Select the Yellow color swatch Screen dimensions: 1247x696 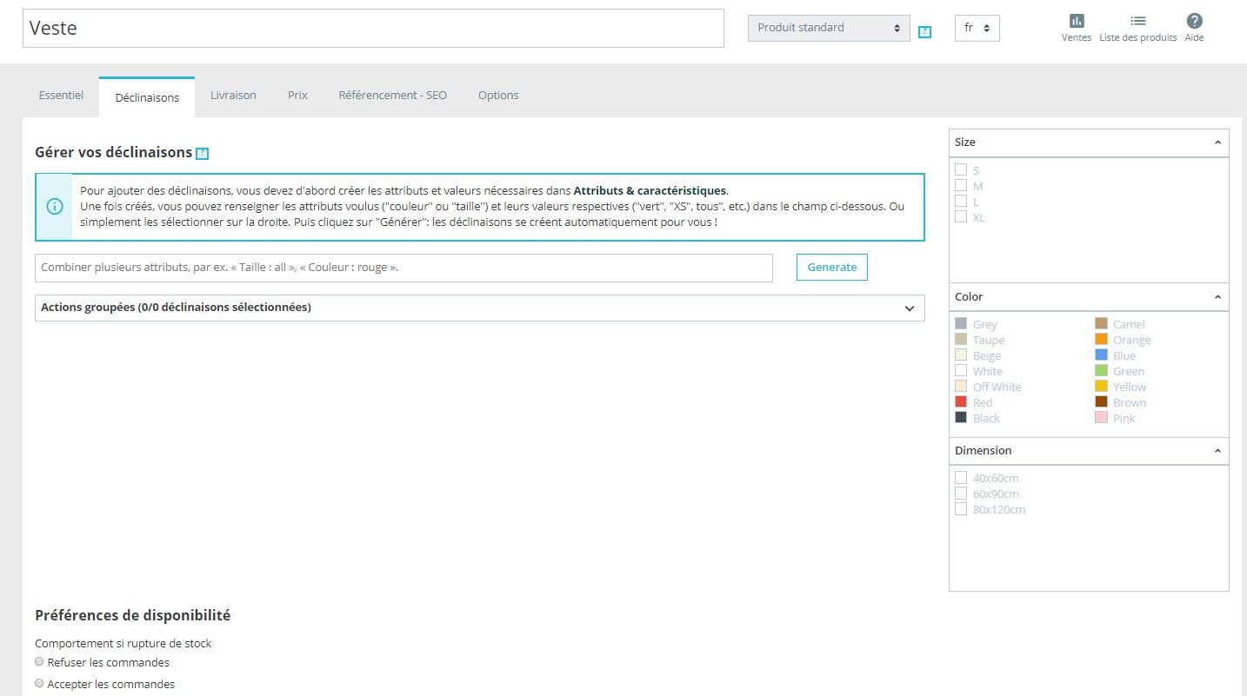1101,386
